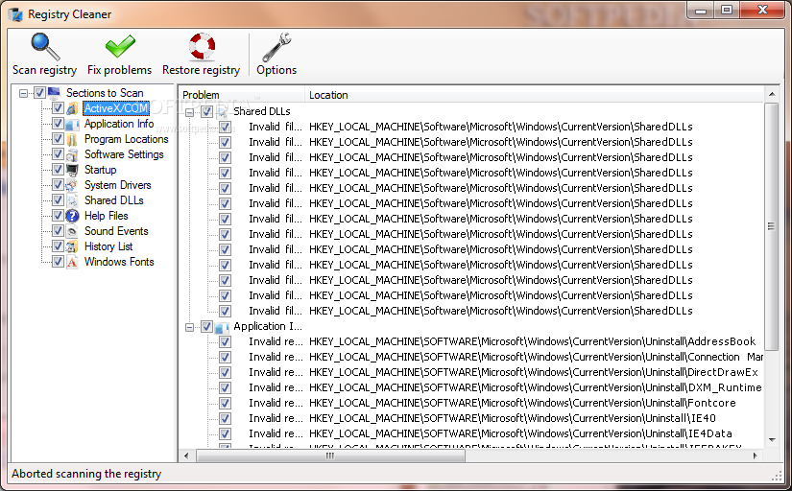792x491 pixels.
Task: Click the 'Aborted scanning the registry' status text
Action: click(x=86, y=474)
